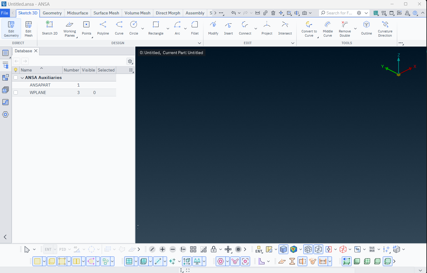Close the Database panel tab
The height and width of the screenshot is (273, 427).
click(36, 51)
